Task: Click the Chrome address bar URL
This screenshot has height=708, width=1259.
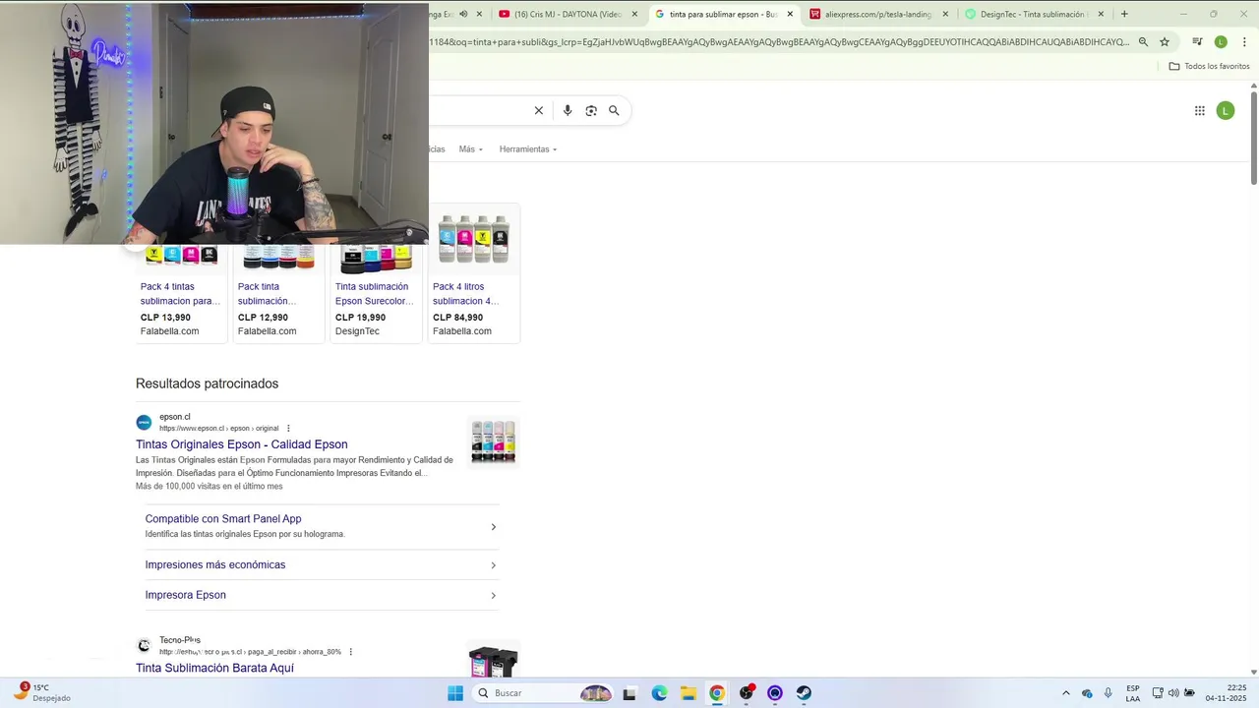Action: point(777,41)
